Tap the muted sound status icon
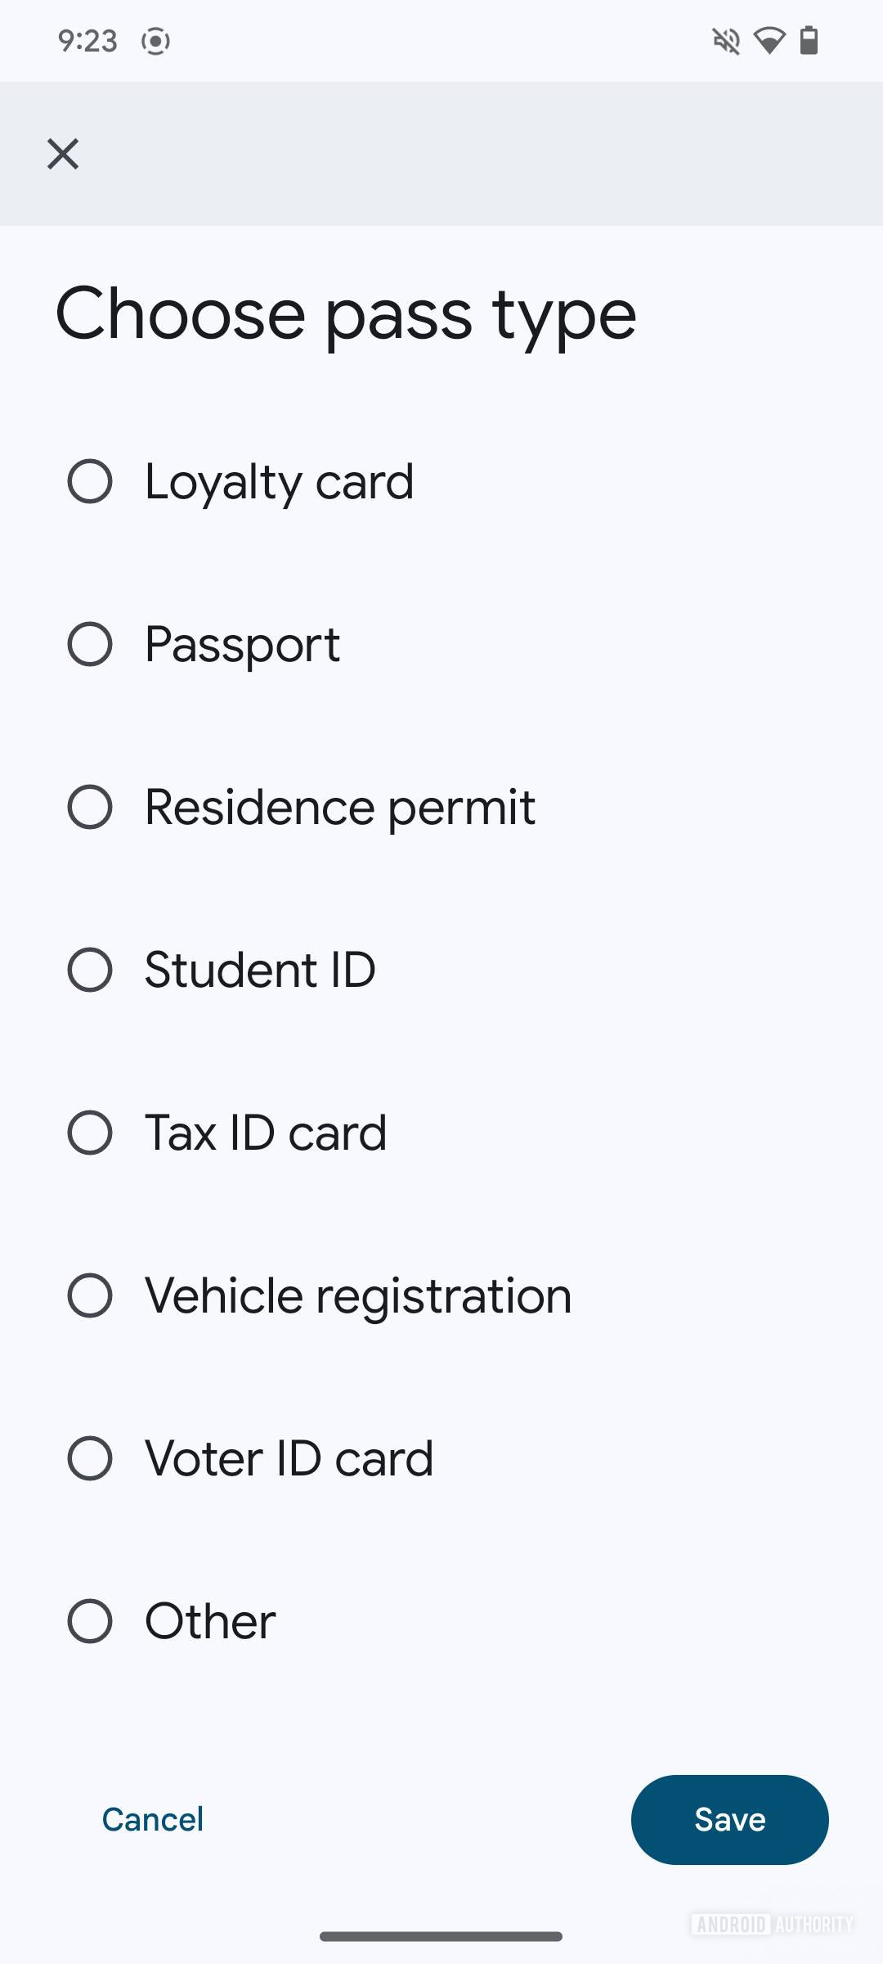The height and width of the screenshot is (1964, 883). click(x=726, y=40)
